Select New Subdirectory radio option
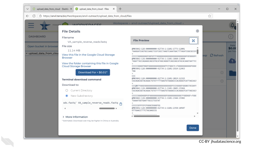The width and height of the screenshot is (263, 148). coord(67,96)
